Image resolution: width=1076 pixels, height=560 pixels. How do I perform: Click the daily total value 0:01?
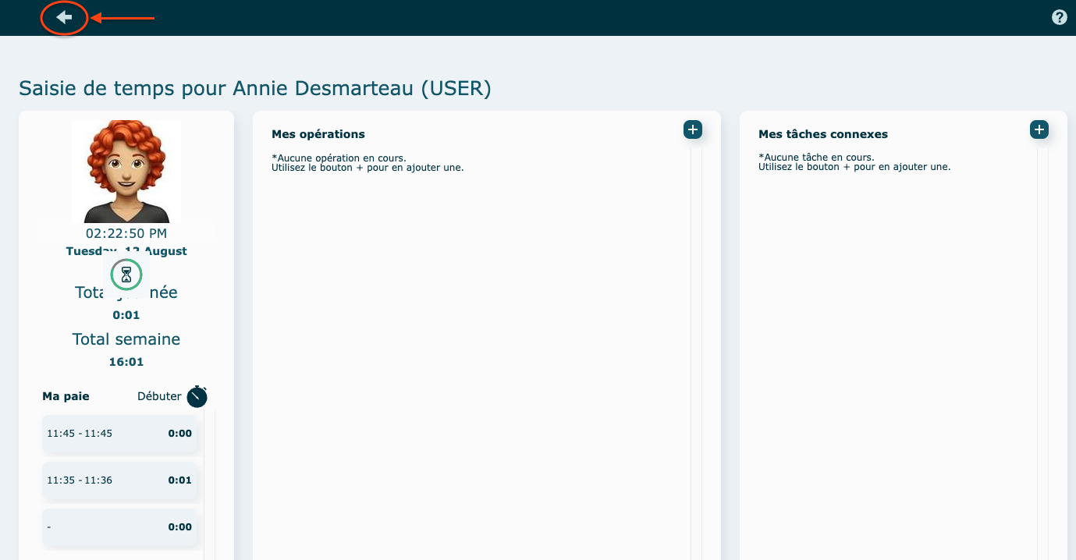pos(126,315)
